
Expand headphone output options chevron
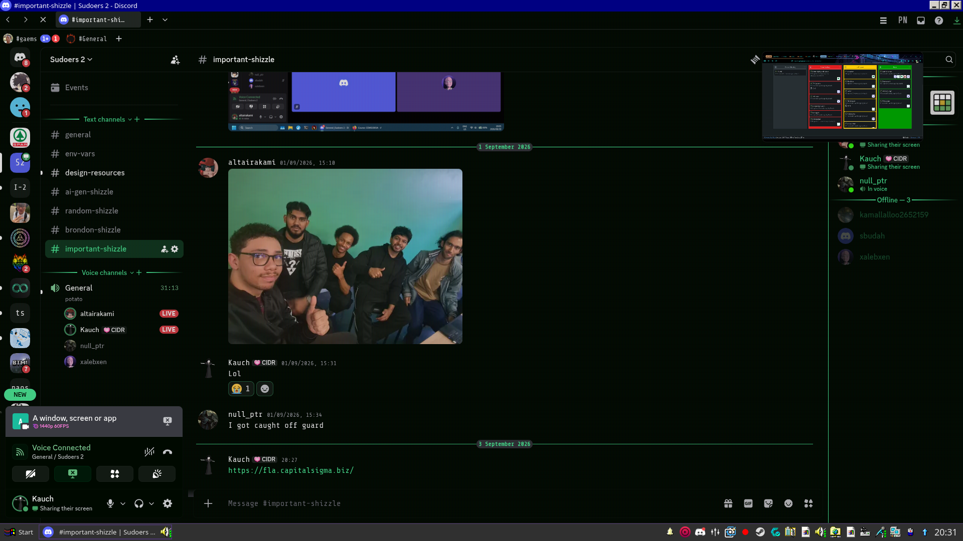(x=151, y=503)
